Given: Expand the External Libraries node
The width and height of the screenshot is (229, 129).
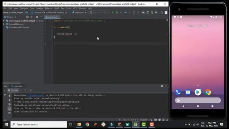Looking at the screenshot, I should click(4, 24).
